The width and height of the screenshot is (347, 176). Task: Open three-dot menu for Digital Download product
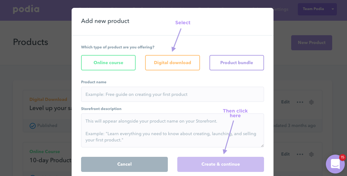(x=300, y=102)
